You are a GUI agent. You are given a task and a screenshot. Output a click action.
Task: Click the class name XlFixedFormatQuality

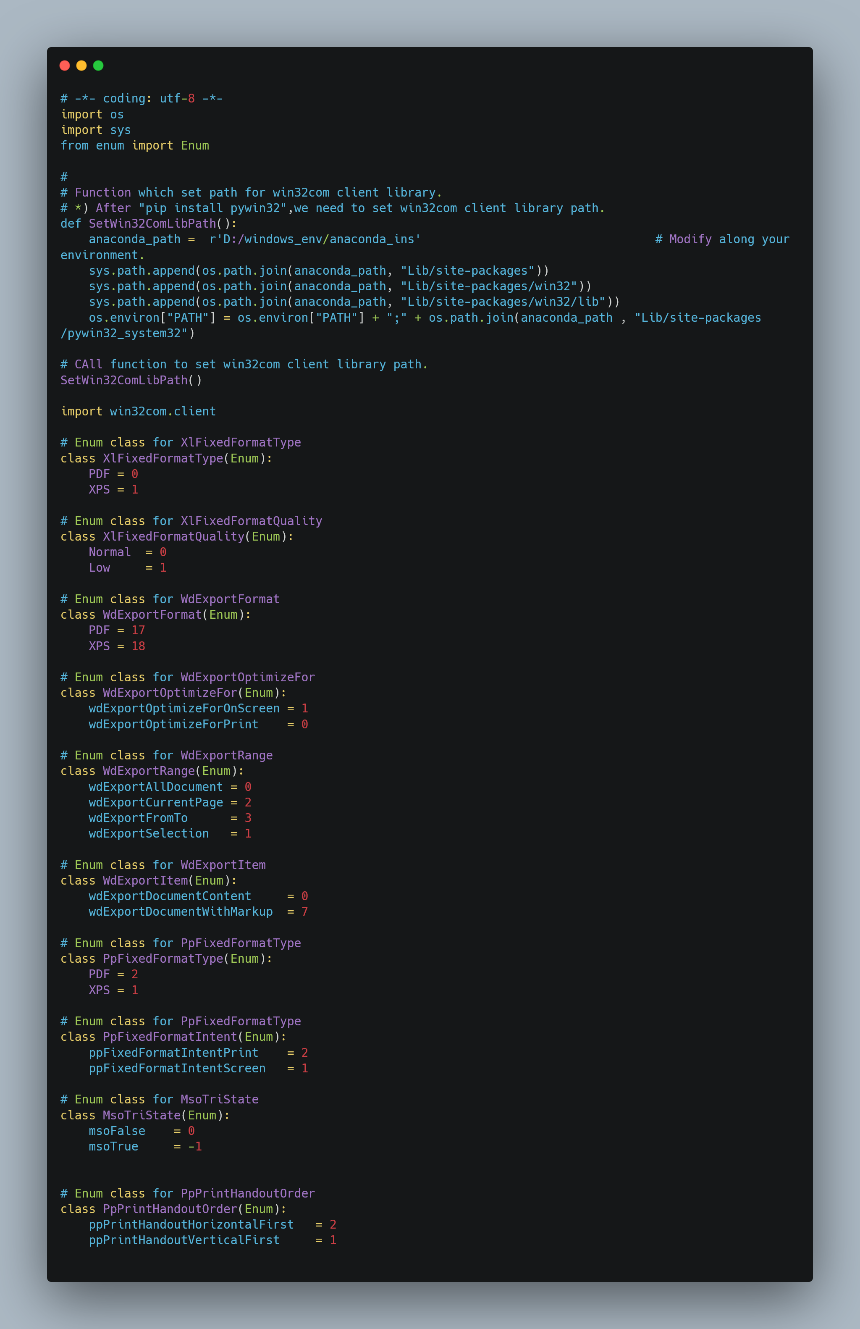tap(173, 536)
